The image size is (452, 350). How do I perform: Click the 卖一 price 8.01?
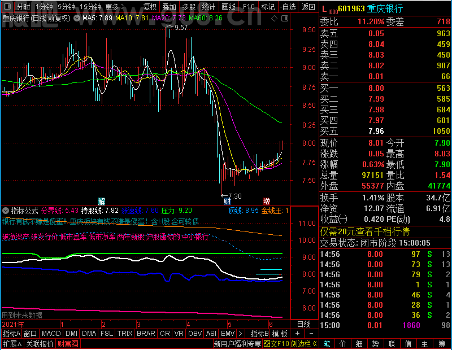376,76
